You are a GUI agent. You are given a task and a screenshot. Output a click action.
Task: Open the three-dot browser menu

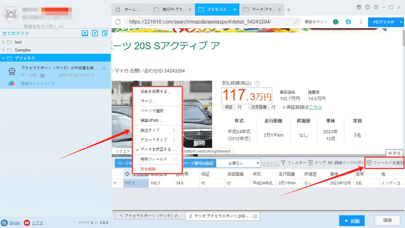click(361, 22)
